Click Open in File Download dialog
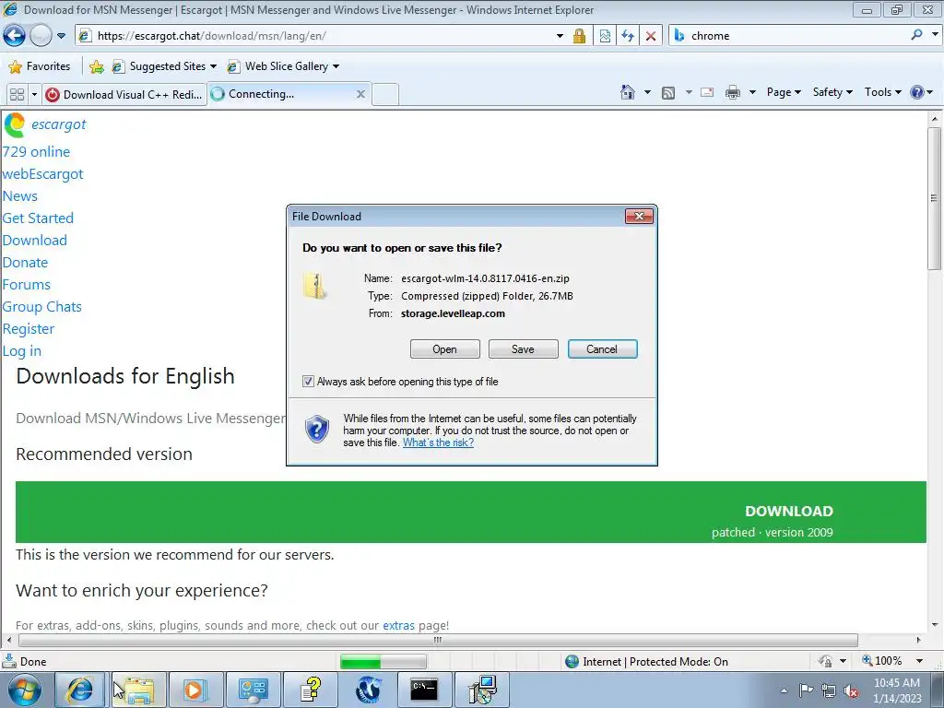 [445, 349]
